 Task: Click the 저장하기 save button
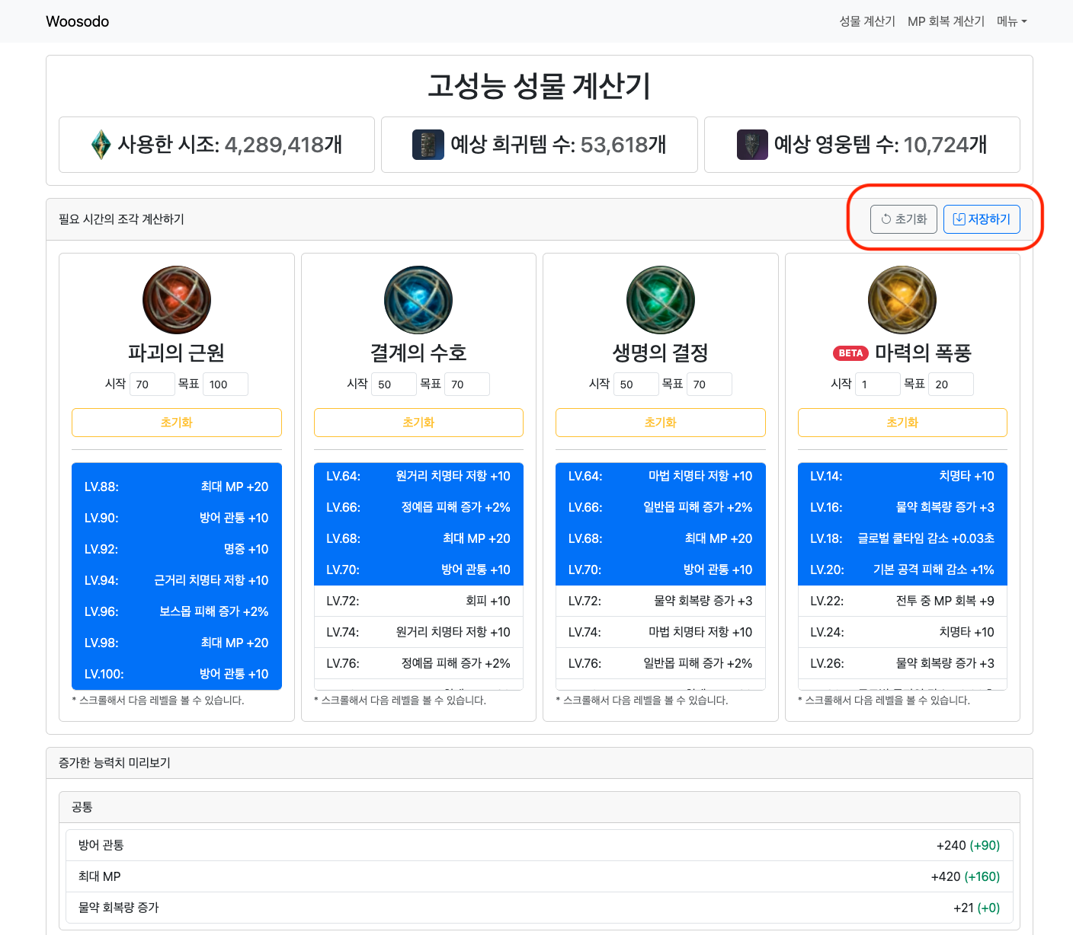click(982, 219)
